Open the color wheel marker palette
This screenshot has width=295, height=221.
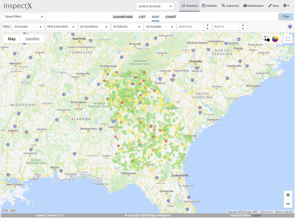(275, 39)
